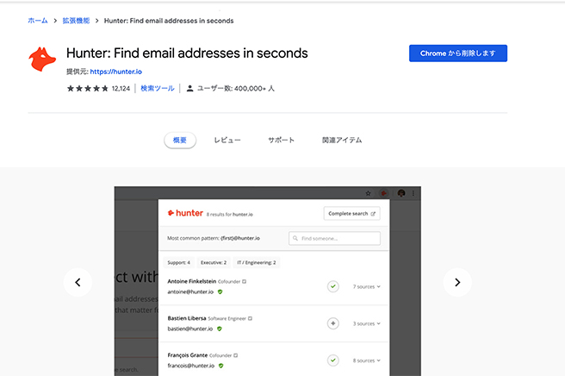Click the Antoine Finkelstein name
The width and height of the screenshot is (565, 376).
192,281
